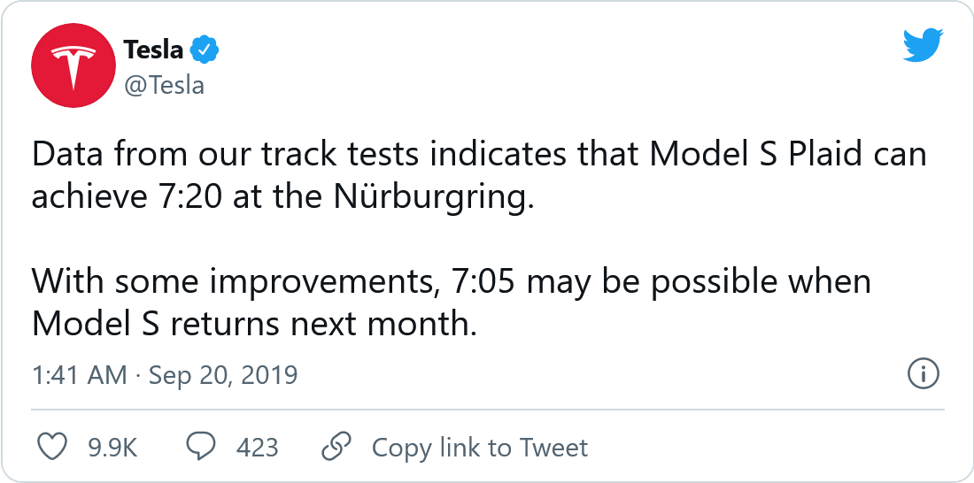Click the Tesla logo profile avatar

coord(69,70)
